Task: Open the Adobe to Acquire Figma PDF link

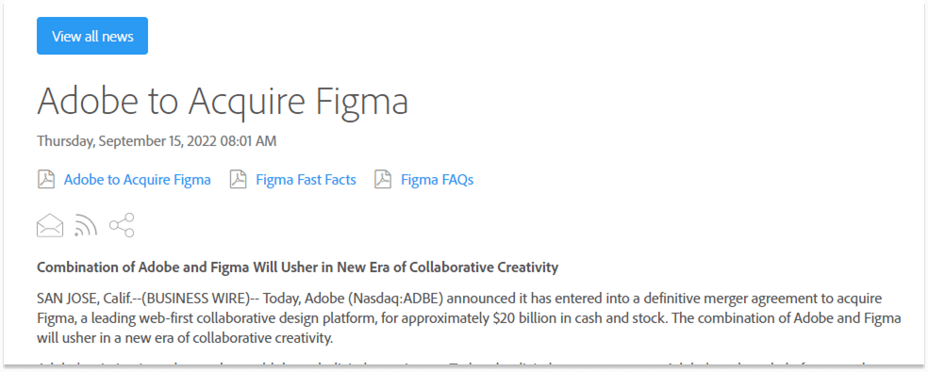Action: [138, 180]
